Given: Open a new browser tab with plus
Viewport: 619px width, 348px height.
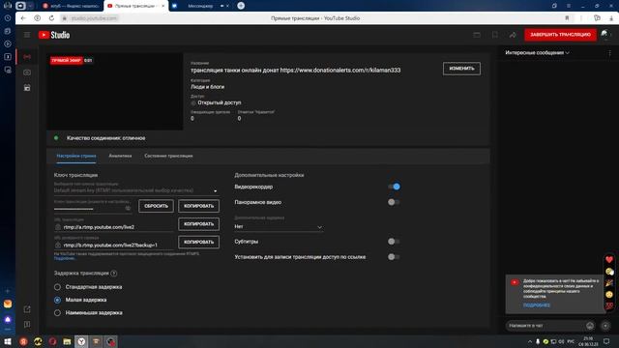Looking at the screenshot, I should 241,6.
